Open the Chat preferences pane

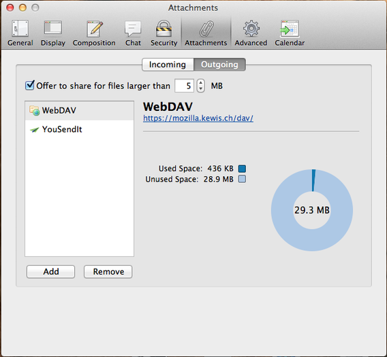click(133, 33)
